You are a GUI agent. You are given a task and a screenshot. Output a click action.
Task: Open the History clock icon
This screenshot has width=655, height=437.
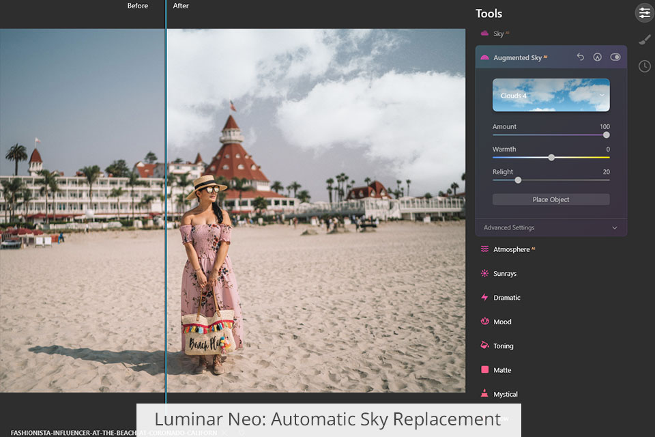click(645, 66)
